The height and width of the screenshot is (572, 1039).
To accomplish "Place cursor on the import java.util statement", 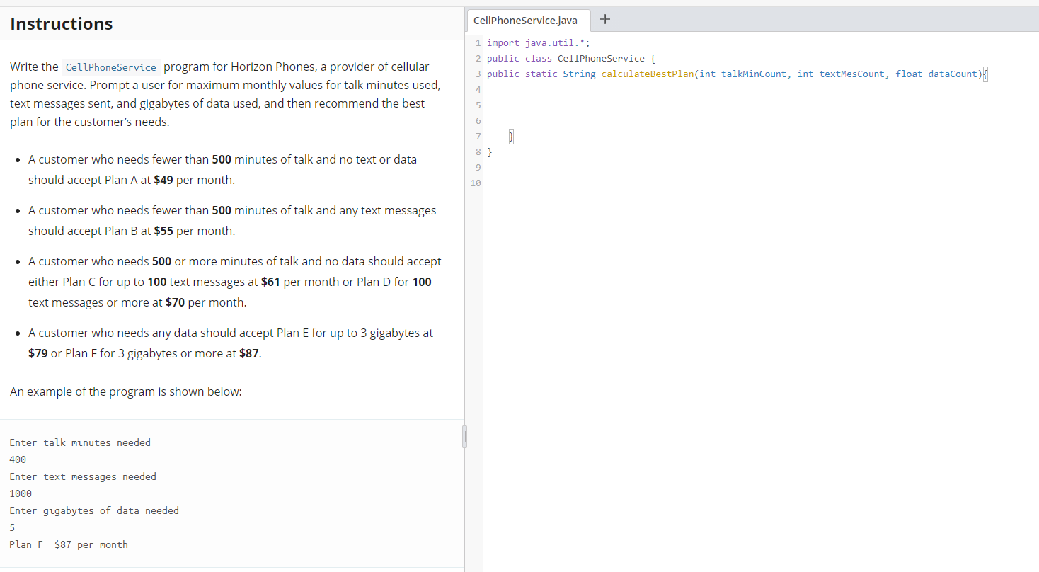I will (x=538, y=42).
